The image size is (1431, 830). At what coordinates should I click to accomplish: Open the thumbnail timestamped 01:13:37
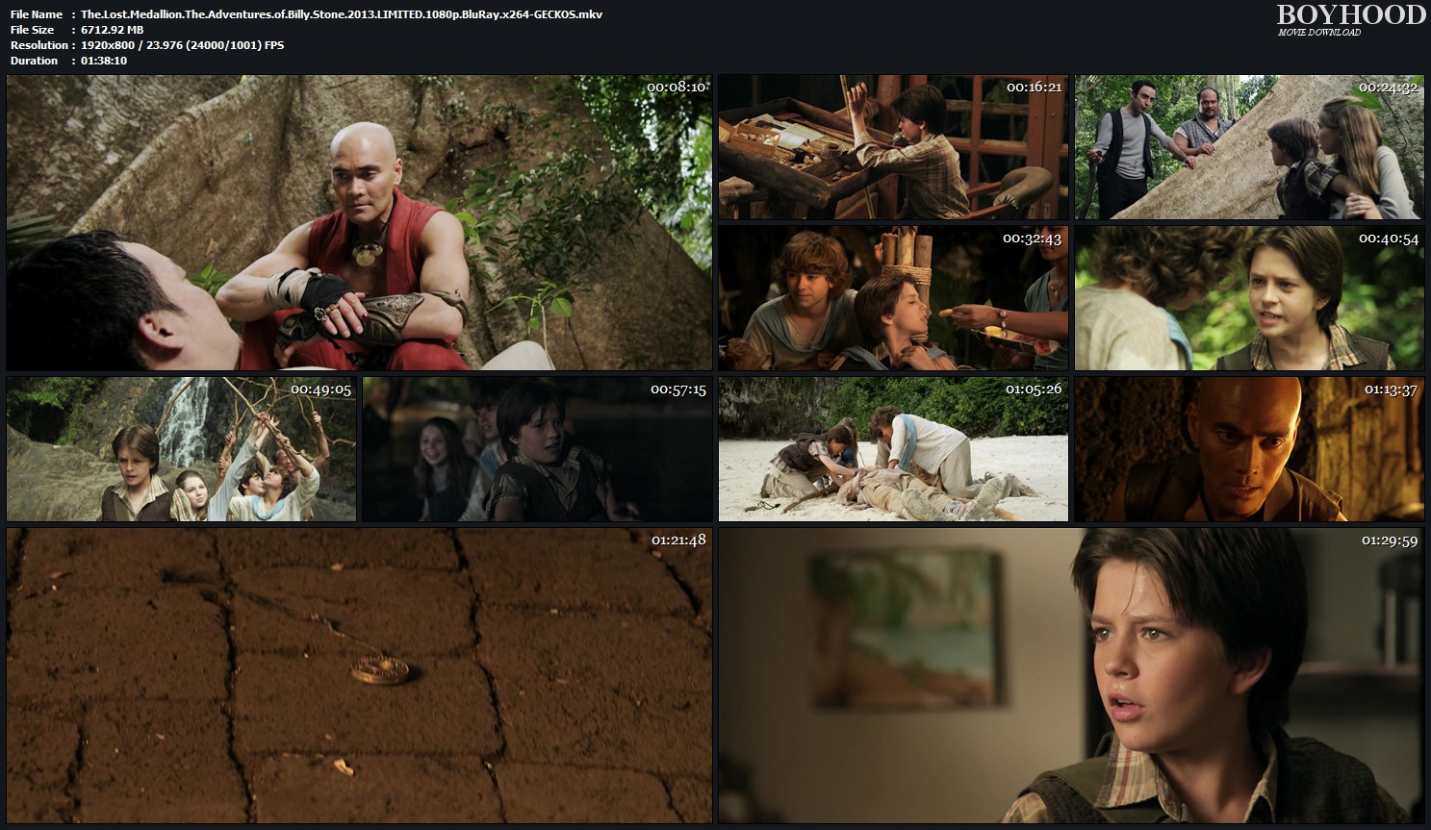pyautogui.click(x=1248, y=449)
